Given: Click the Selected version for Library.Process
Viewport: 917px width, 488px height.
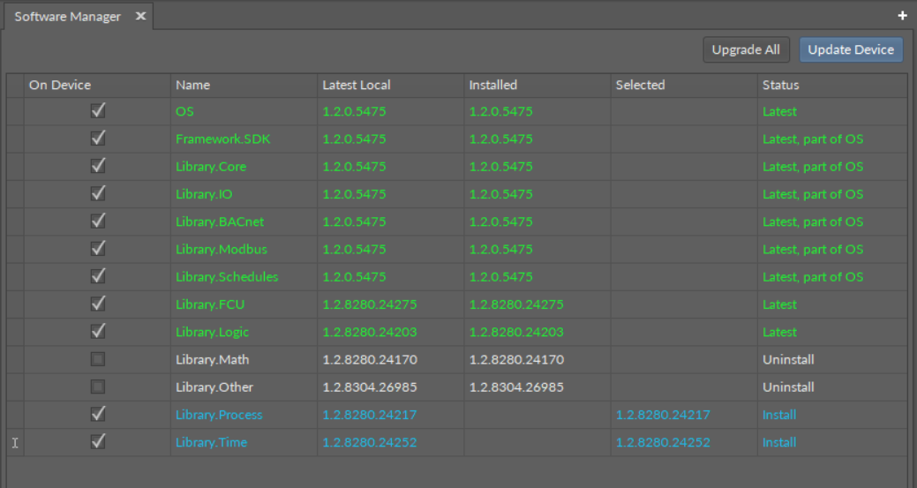Looking at the screenshot, I should click(x=662, y=415).
